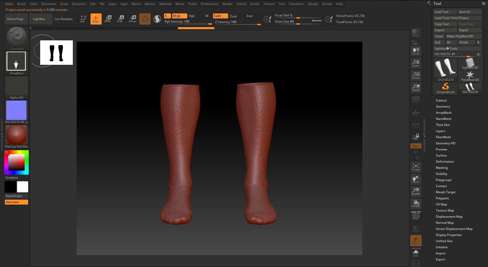The image size is (488, 267).
Task: Expand the Subtool palette section
Action: (441, 101)
